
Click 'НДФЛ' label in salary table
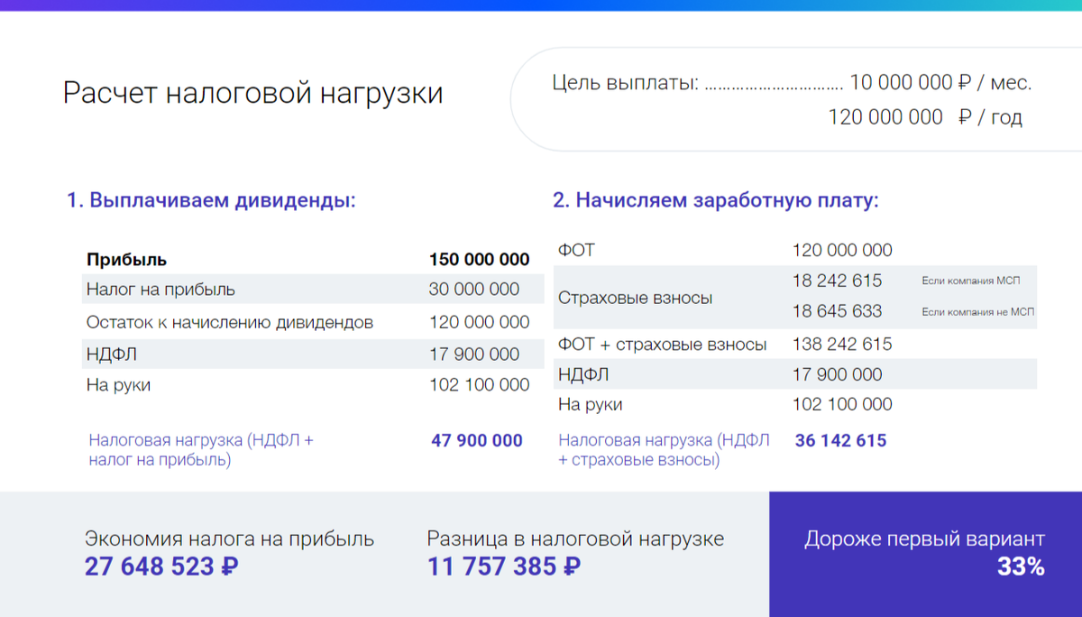click(584, 374)
